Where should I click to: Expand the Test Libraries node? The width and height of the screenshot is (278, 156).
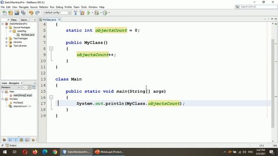[x=7, y=45]
